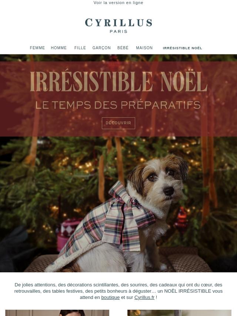The image size is (237, 316).
Task: Click the Cyrillus Paris logo
Action: pos(118,26)
